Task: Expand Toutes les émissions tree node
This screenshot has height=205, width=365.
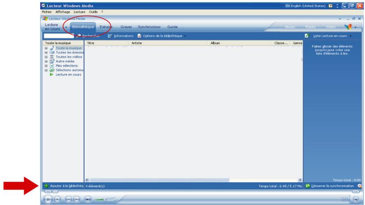Action: point(46,53)
